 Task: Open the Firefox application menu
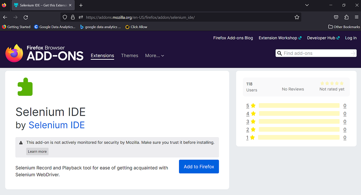357,17
